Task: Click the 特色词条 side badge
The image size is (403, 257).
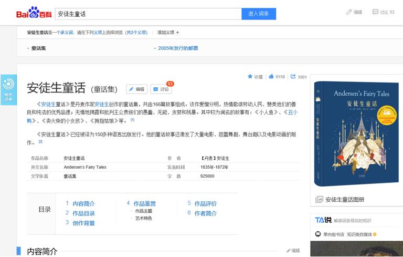Action: [8, 90]
